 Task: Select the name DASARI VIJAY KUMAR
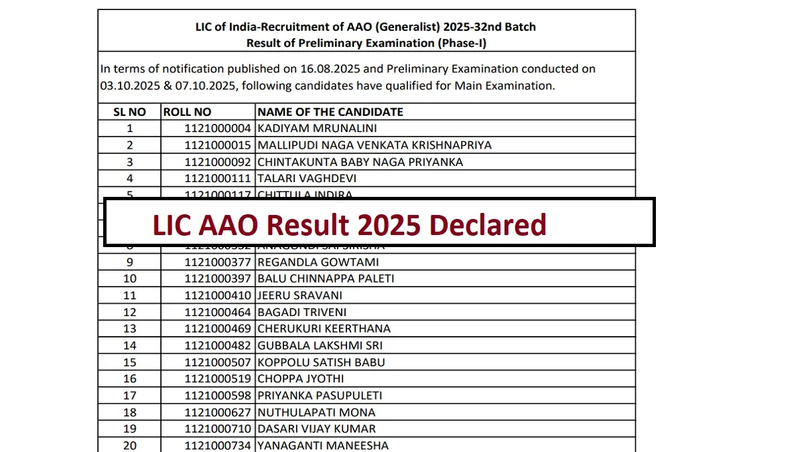317,429
